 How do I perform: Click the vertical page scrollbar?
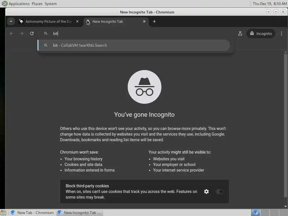click(285, 126)
